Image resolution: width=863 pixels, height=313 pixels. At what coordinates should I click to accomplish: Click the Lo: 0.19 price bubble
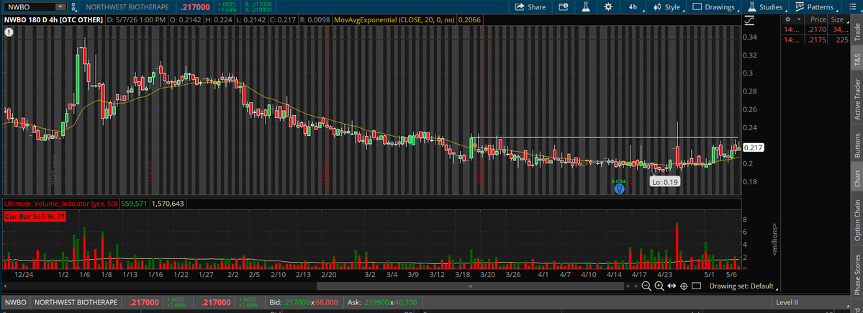[x=665, y=181]
